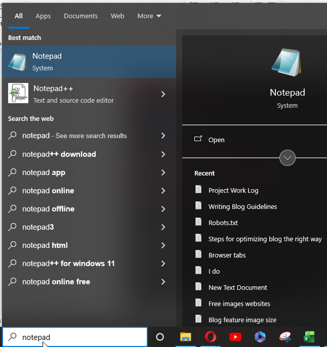
Task: Open Cortana circle on the taskbar
Action: tap(160, 337)
